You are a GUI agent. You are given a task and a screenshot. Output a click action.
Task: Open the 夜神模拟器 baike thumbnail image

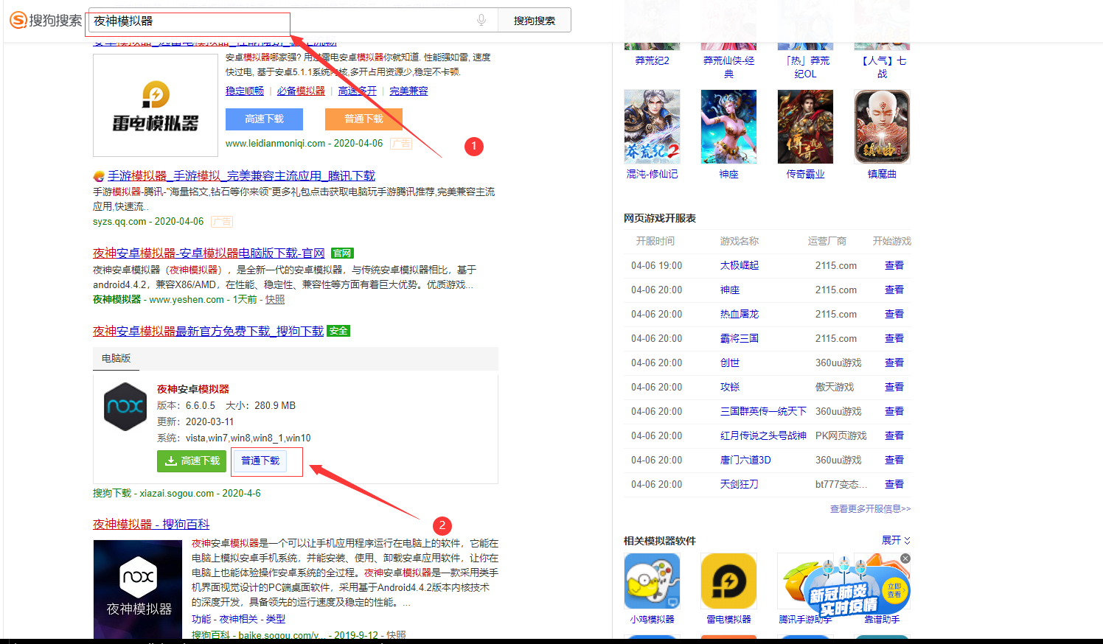(138, 589)
